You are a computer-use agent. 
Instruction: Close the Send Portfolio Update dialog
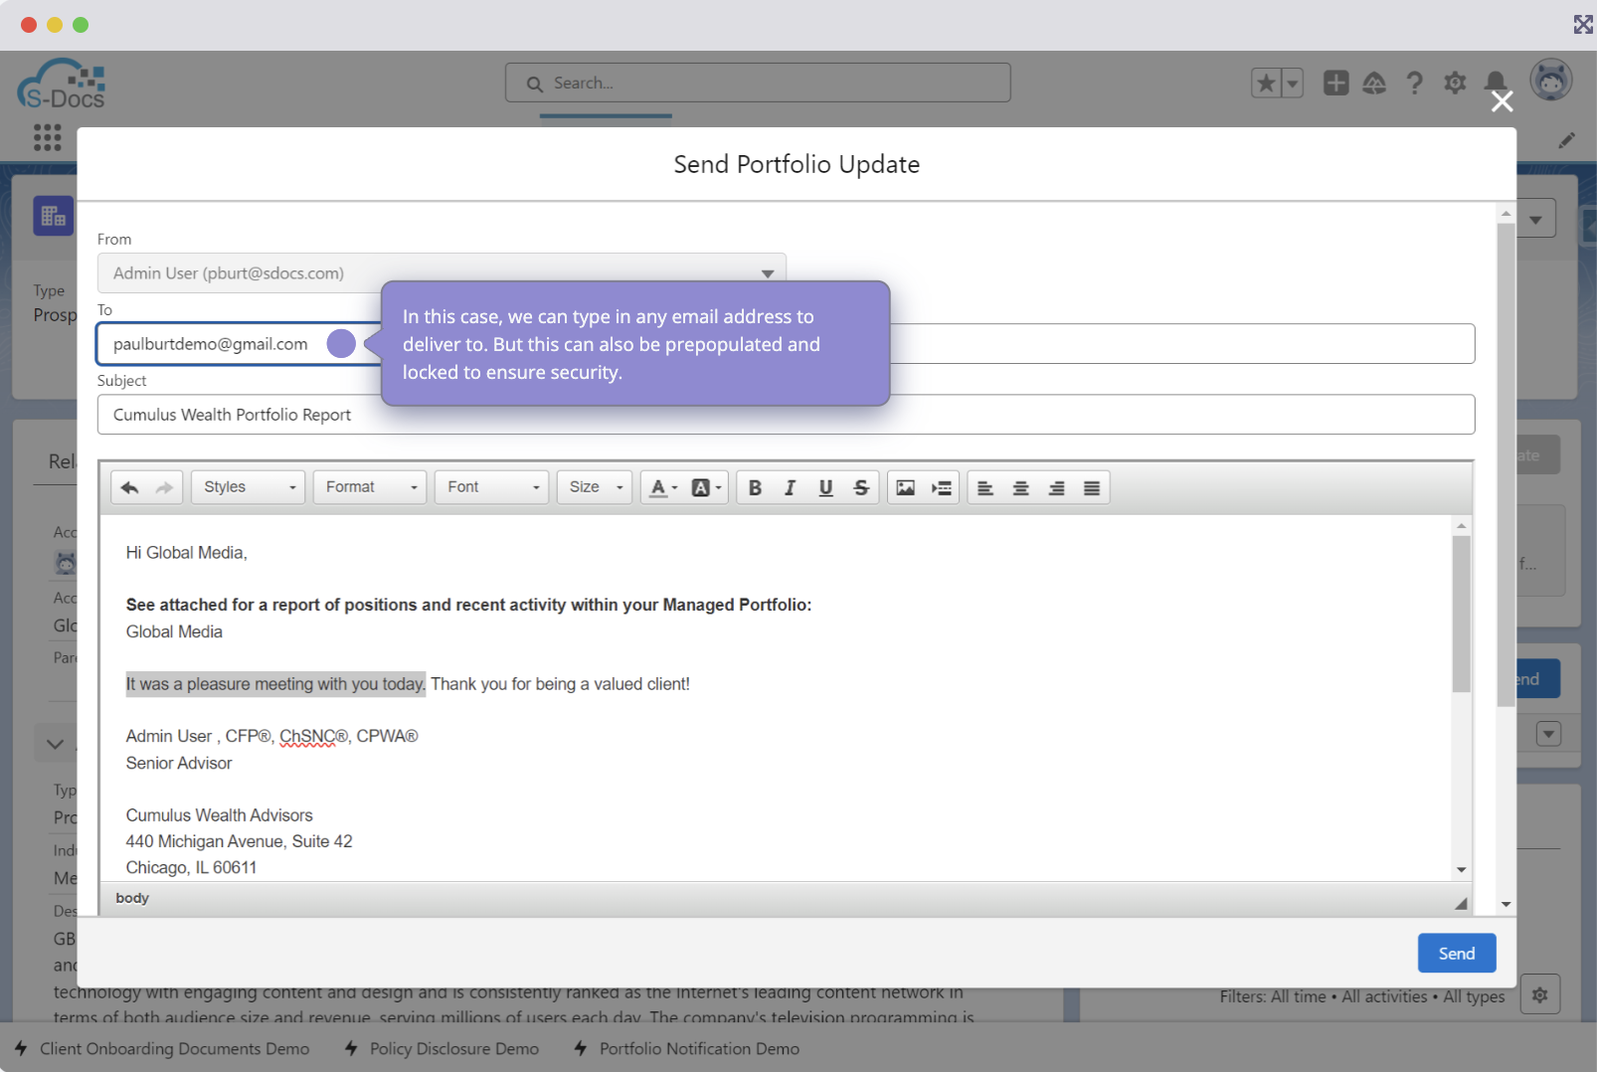click(x=1503, y=101)
